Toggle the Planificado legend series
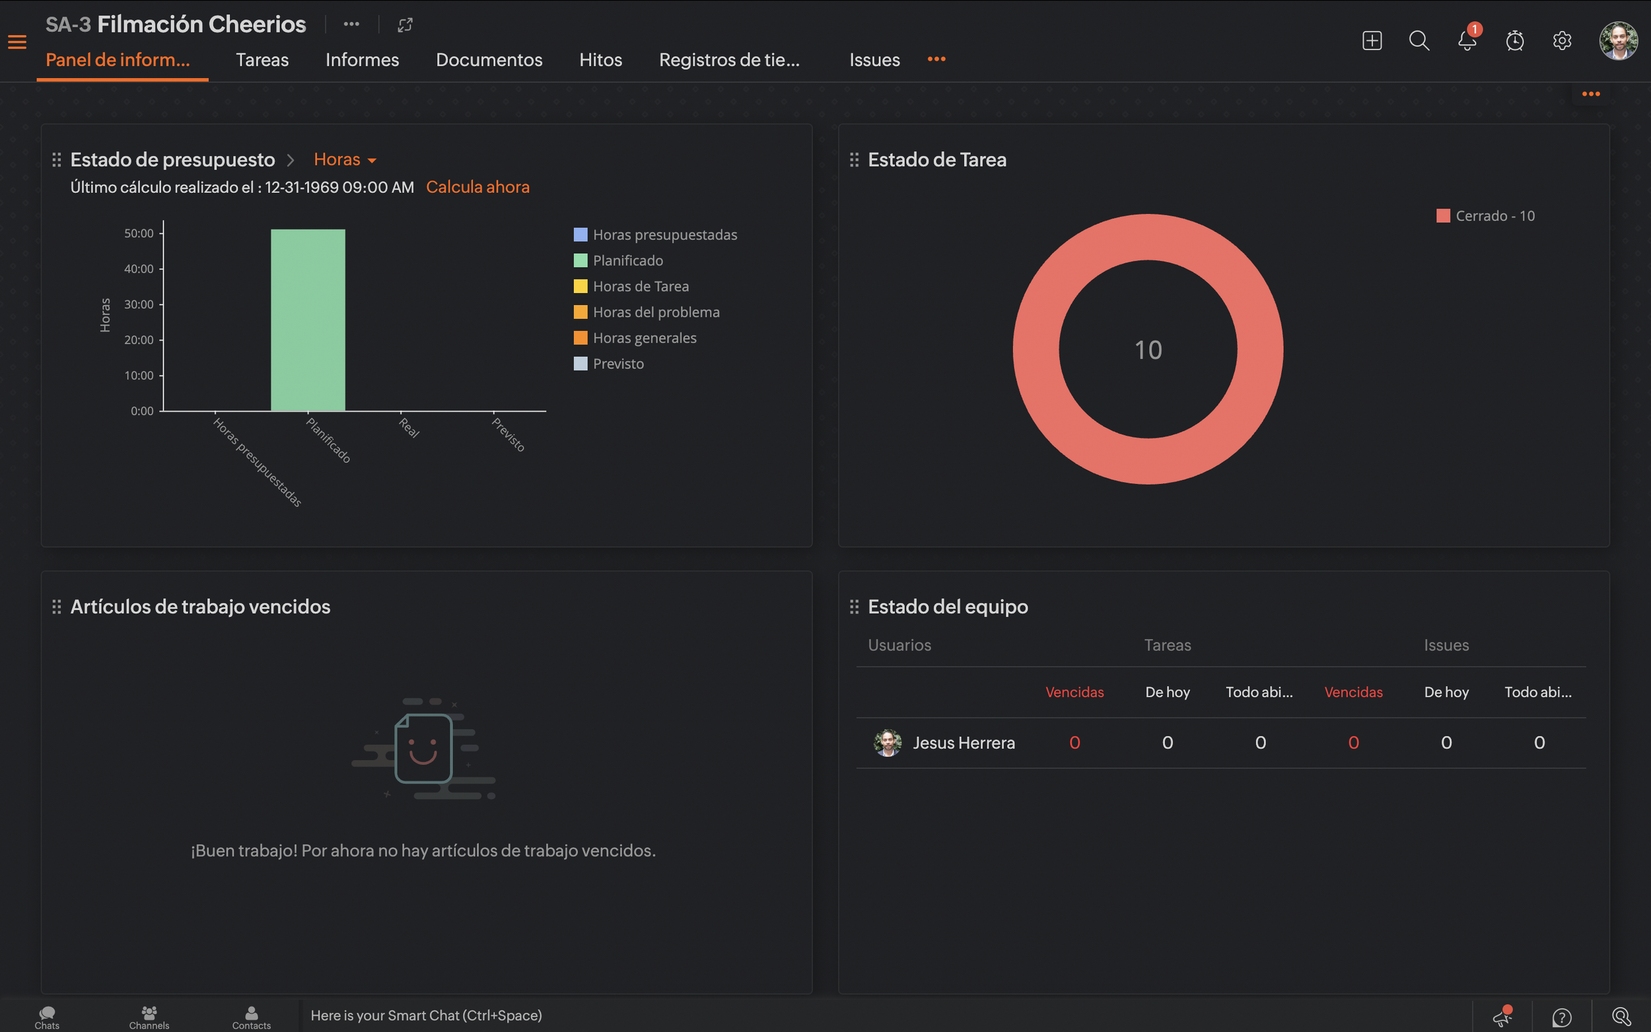The image size is (1651, 1032). coord(627,261)
